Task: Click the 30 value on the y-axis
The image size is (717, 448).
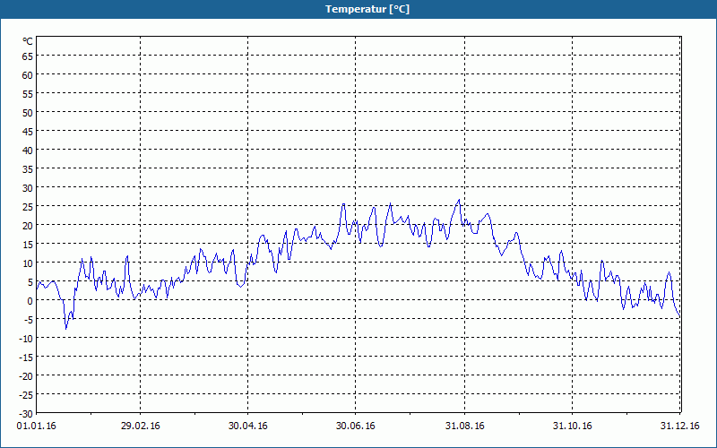Action: [28, 188]
